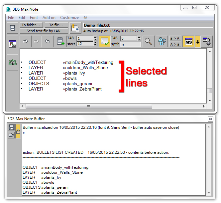Click the editor vertical scrollbar thumb
The width and height of the screenshot is (221, 203).
[x=210, y=91]
